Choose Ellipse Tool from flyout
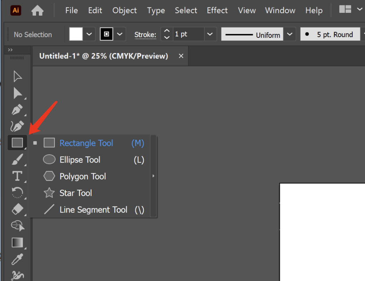Viewport: 365px width, 281px height. point(80,160)
